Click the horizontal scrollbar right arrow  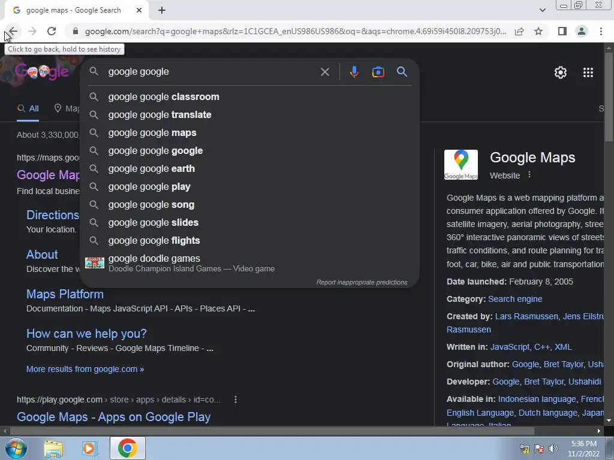[x=599, y=431]
